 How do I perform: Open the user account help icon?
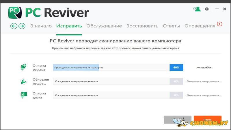(197, 9)
